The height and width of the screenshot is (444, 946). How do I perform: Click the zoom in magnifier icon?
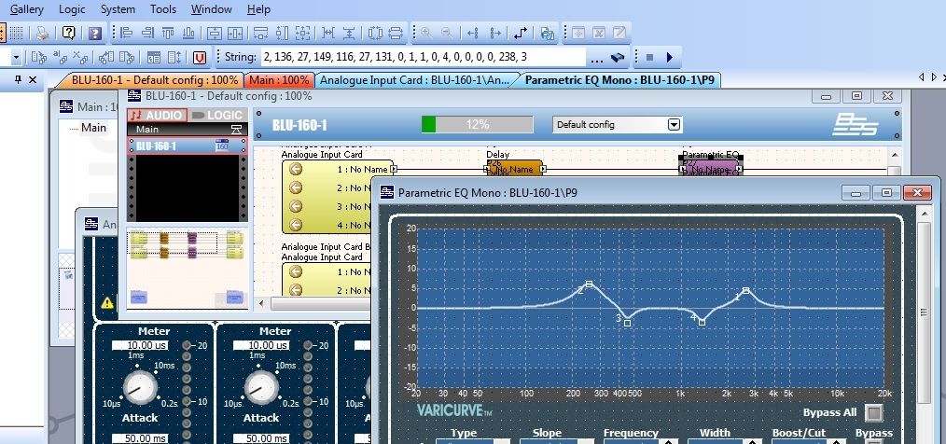(x=425, y=33)
